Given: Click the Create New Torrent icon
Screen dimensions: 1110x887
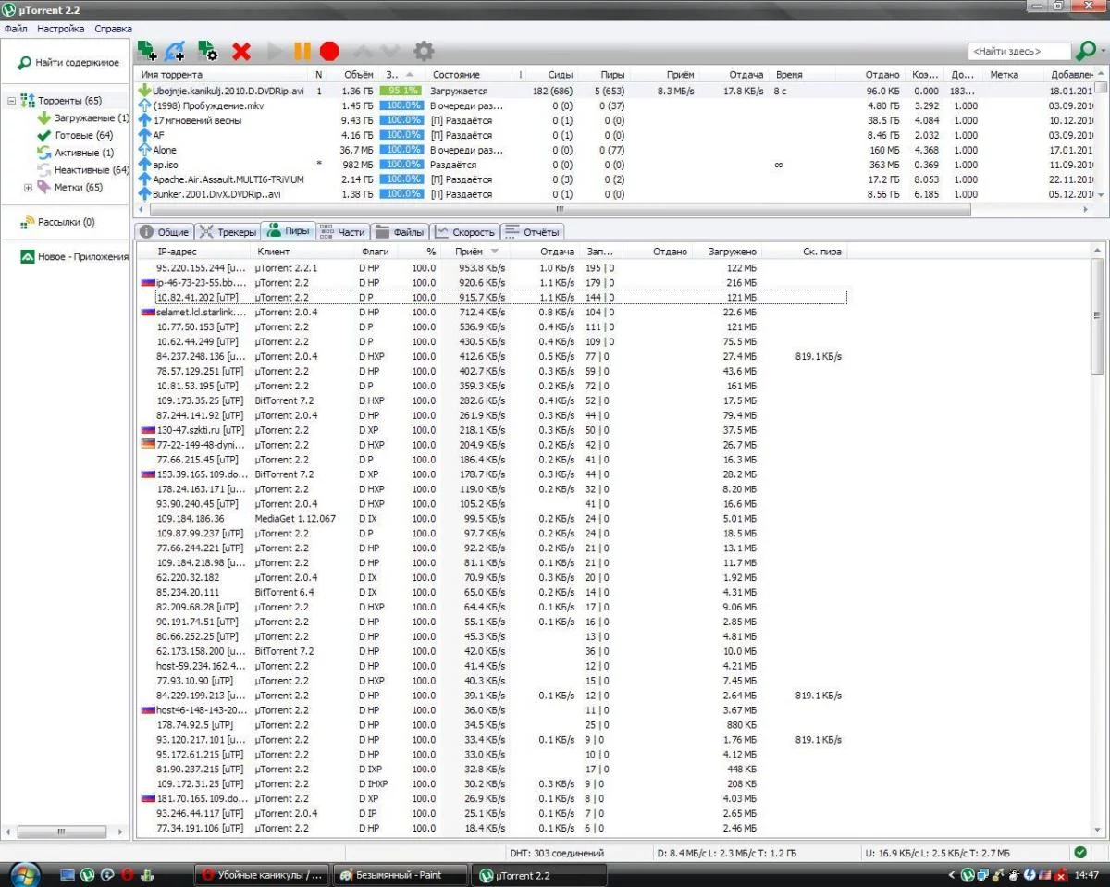Looking at the screenshot, I should [x=207, y=51].
